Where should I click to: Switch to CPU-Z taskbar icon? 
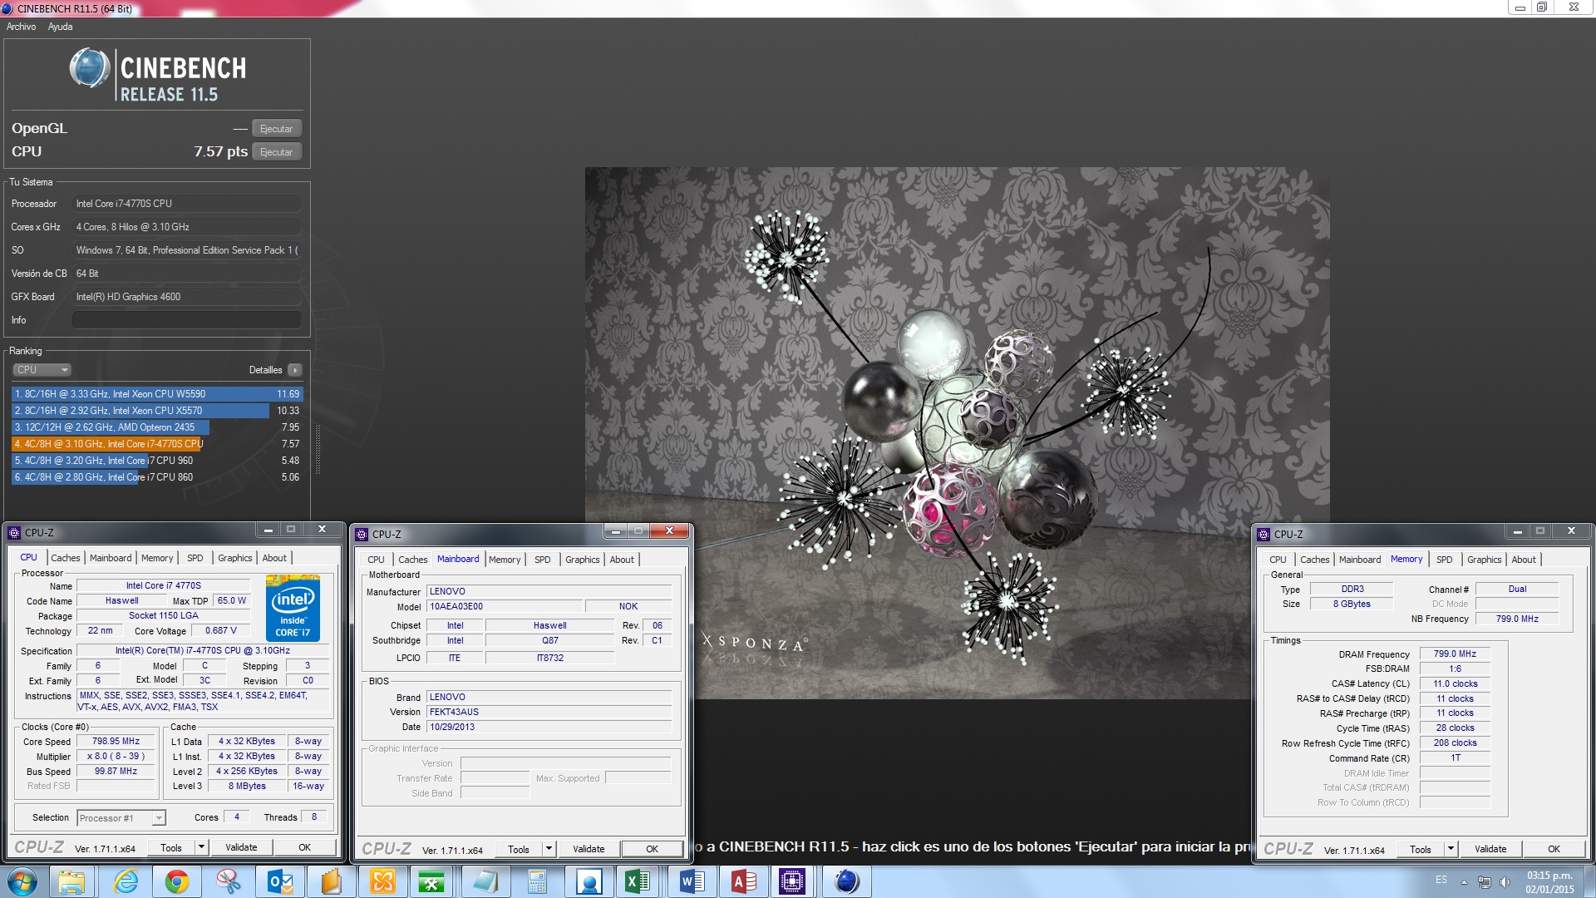click(x=792, y=881)
